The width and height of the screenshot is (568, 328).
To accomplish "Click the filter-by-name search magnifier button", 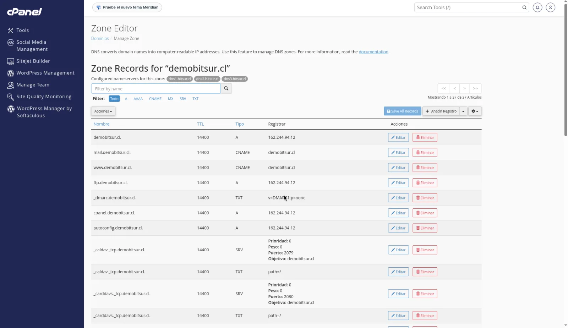I will [x=226, y=88].
